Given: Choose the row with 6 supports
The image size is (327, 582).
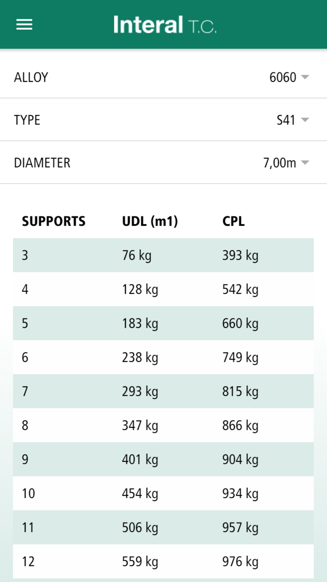Looking at the screenshot, I should pos(163,357).
